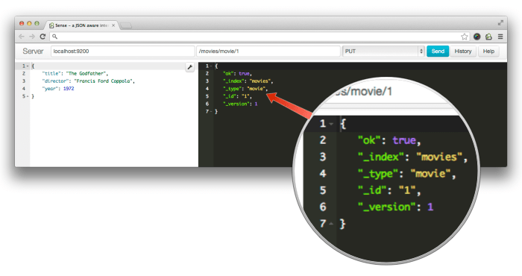Click the "_index": "movies" response line

(x=248, y=81)
